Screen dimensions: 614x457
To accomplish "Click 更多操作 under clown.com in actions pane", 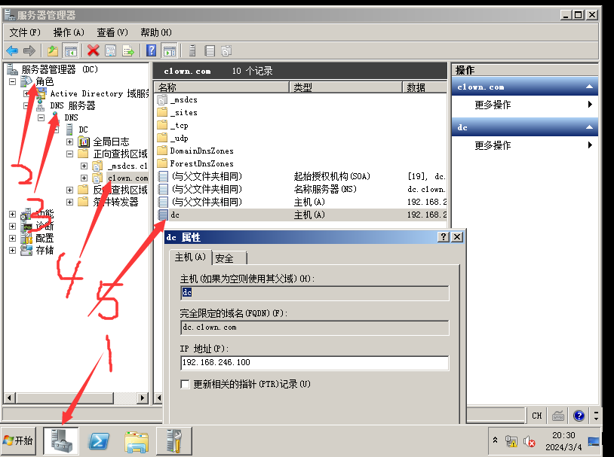I will [x=493, y=105].
